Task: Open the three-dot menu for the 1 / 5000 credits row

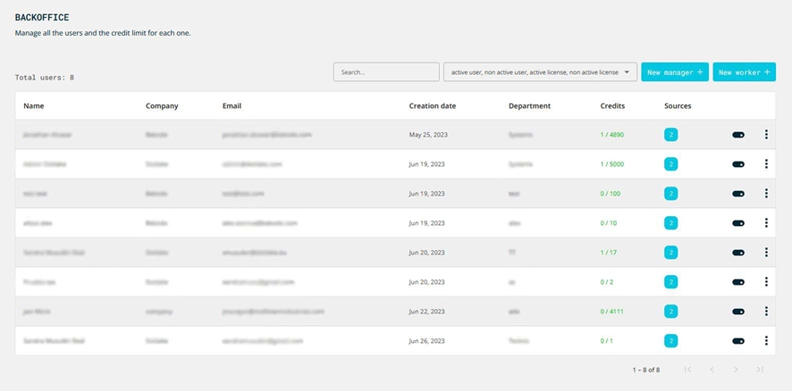Action: 766,164
